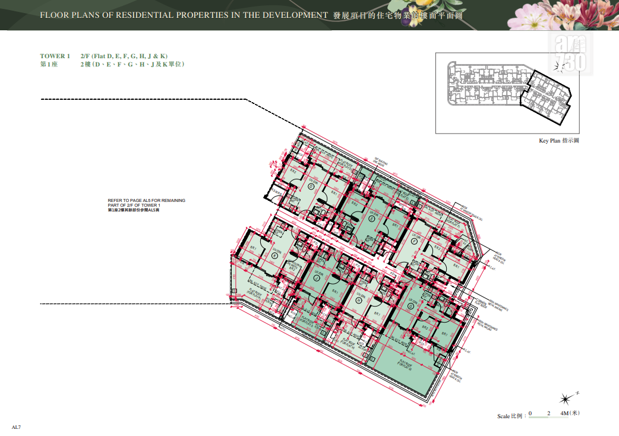Click the circled D flat marker
This screenshot has width=619, height=436.
click(x=311, y=187)
